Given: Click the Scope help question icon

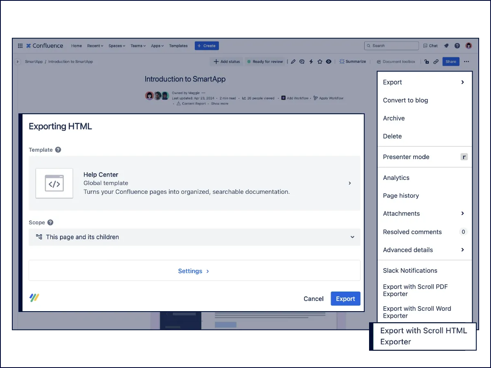Looking at the screenshot, I should point(50,222).
